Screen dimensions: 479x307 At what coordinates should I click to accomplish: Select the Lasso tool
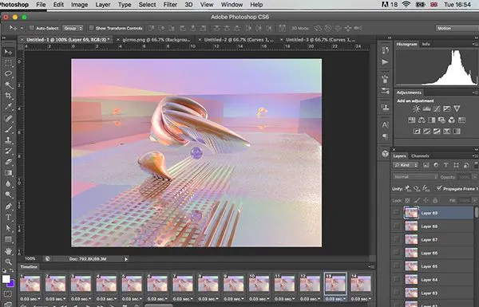8,74
